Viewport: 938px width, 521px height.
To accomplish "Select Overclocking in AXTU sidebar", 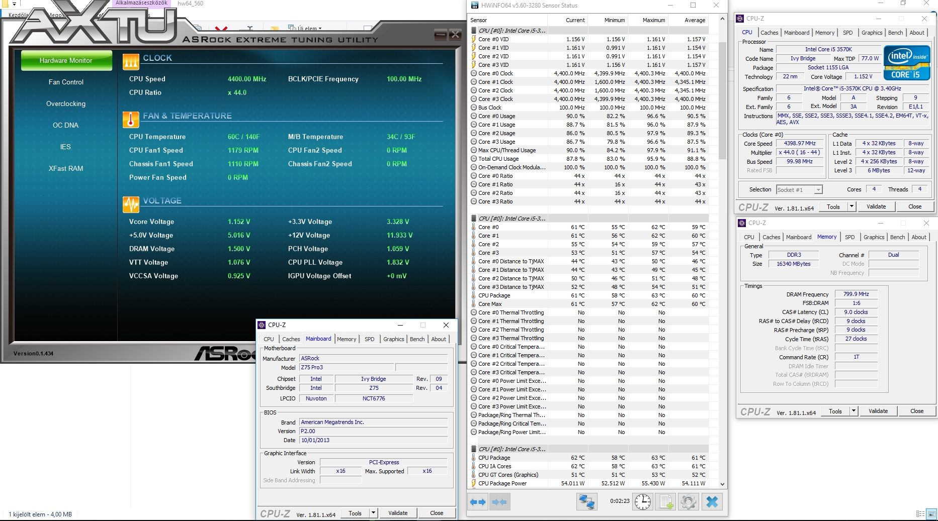I will point(66,103).
